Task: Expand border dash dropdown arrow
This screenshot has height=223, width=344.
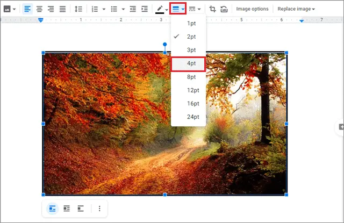Action: click(199, 9)
